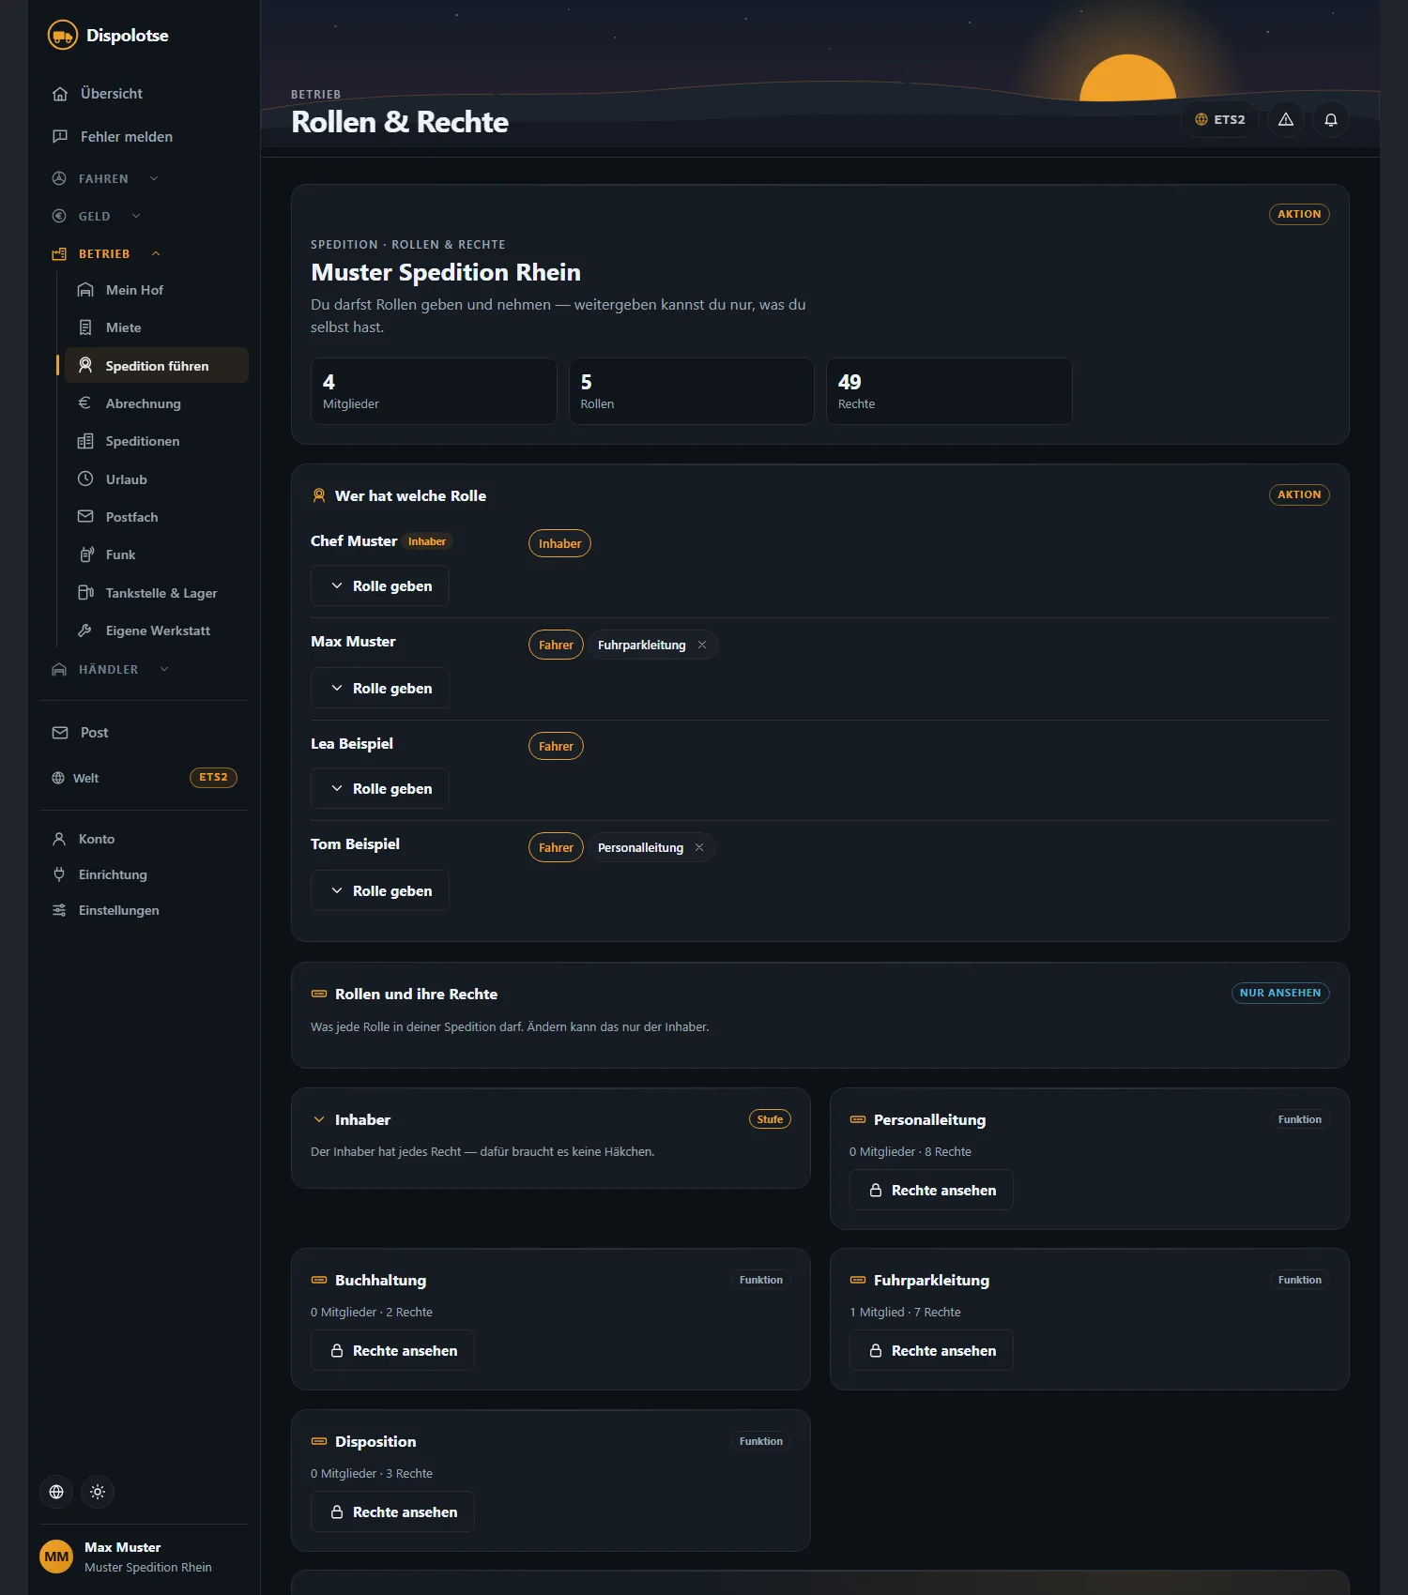Click the Eigene Werkstatt wrench icon
This screenshot has height=1595, width=1408.
pos(85,630)
